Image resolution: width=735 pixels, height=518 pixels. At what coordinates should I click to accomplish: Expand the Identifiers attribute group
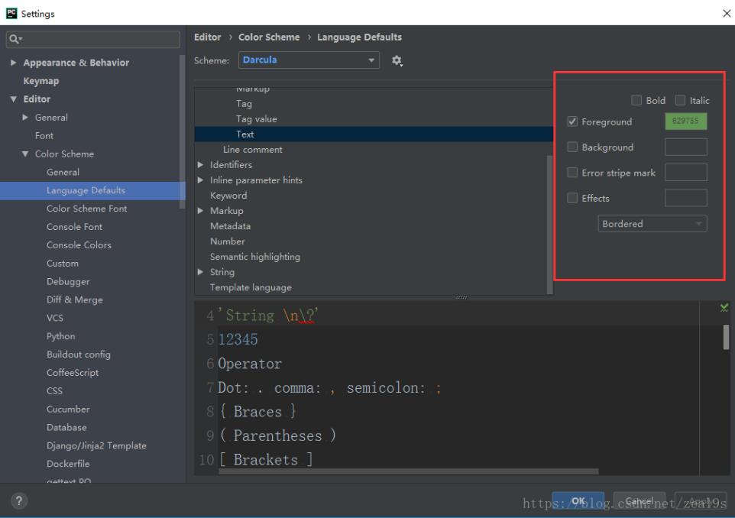coord(201,164)
